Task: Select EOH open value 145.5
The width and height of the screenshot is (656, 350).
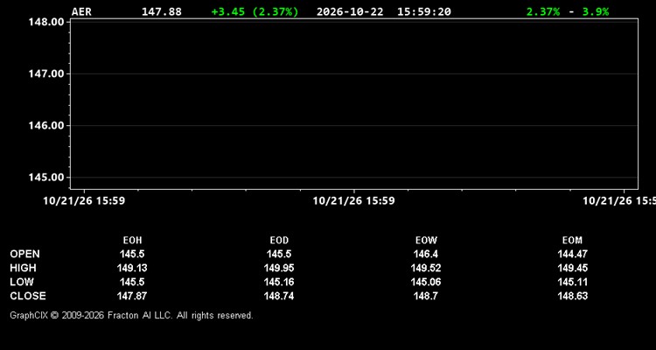Action: pos(132,254)
